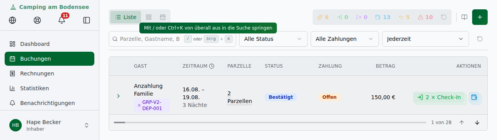
Task: Show the 2 Parzellen details
Action: click(240, 97)
